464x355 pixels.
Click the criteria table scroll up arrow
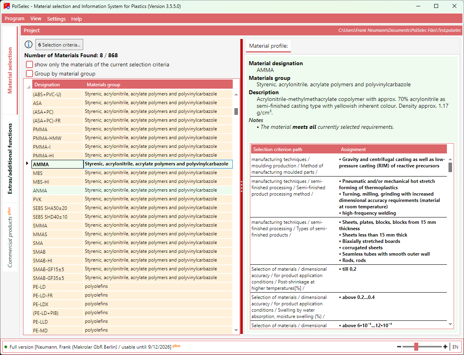450,160
